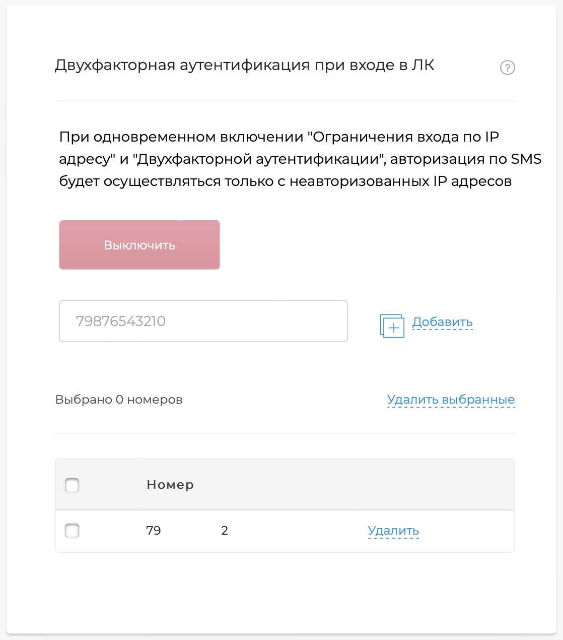Image resolution: width=563 pixels, height=640 pixels.
Task: Tick the select-all checkbox in table header
Action: coord(72,485)
